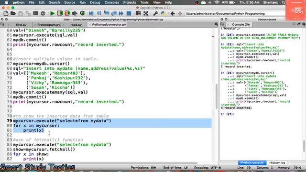306x172 pixels.
Task: Click line 73 executemany statement
Action: [50, 92]
